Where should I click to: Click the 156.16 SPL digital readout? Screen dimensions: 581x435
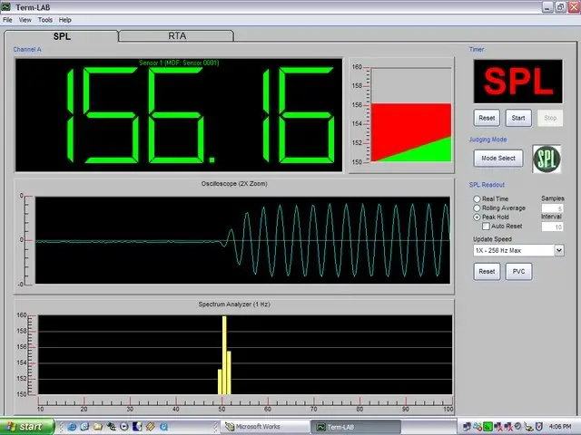pyautogui.click(x=179, y=115)
